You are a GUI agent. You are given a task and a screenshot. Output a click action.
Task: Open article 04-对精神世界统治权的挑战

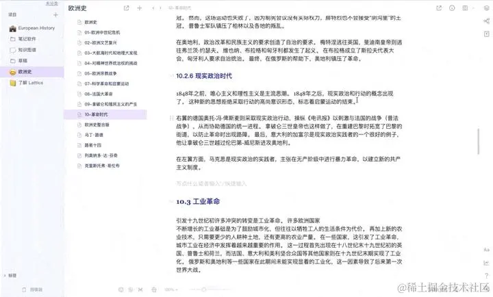point(108,63)
